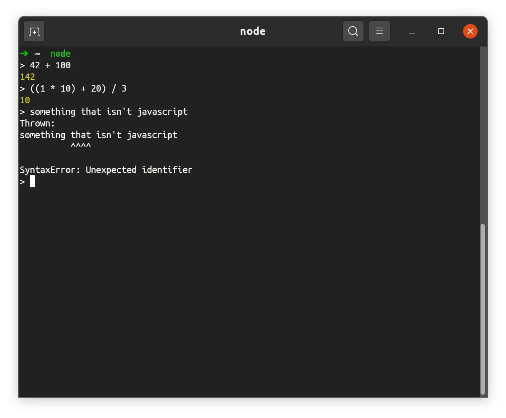Click the magnifying glass in the header bar

(353, 31)
